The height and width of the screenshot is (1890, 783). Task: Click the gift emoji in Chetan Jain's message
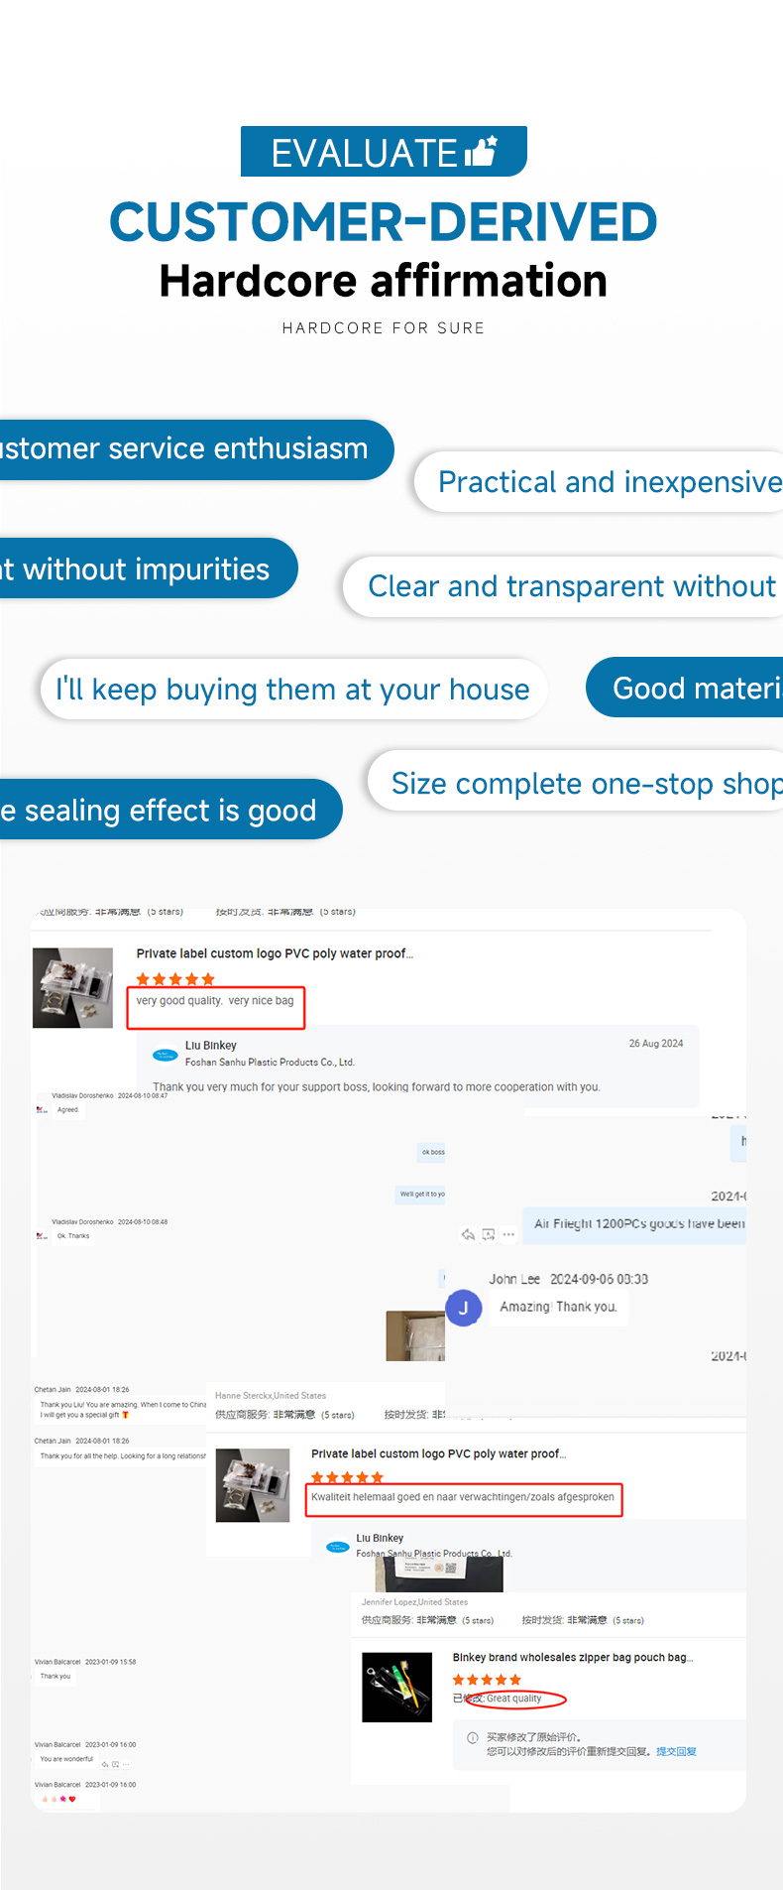point(126,1415)
